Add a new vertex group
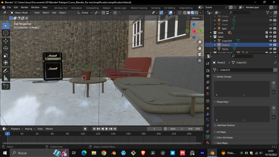This screenshot has height=157, width=279. 274,83
